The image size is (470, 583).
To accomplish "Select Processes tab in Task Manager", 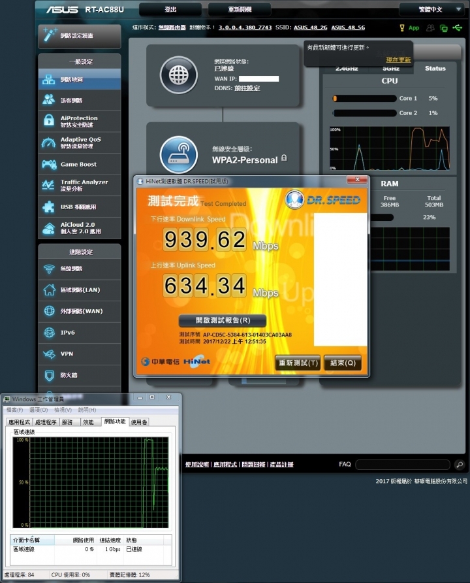I will coord(46,422).
